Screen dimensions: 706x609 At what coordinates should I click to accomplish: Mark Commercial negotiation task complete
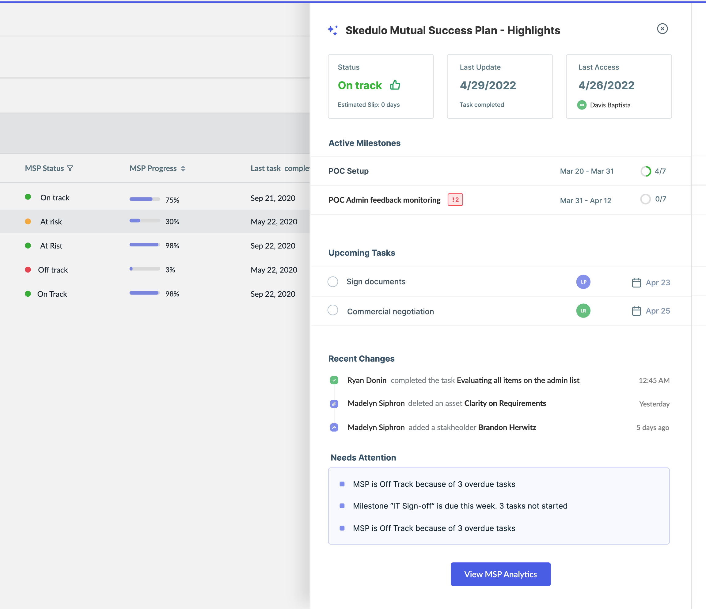pos(332,310)
